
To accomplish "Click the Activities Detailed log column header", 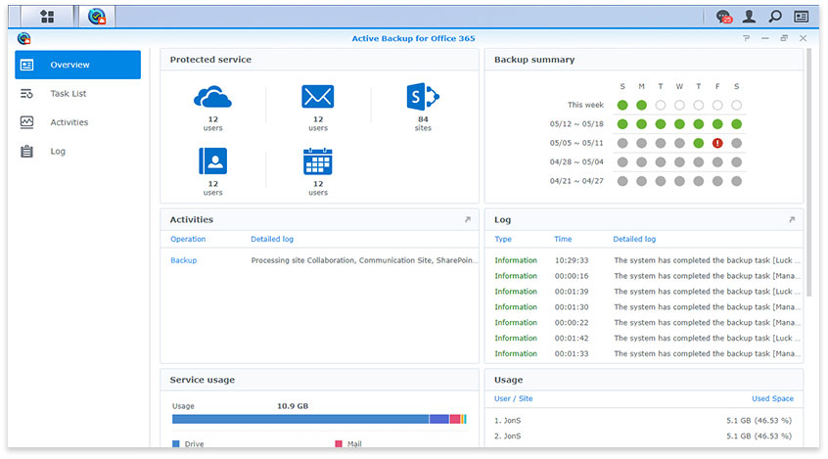I will (x=272, y=239).
